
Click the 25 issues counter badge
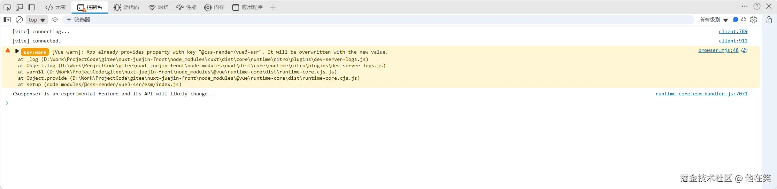click(739, 19)
